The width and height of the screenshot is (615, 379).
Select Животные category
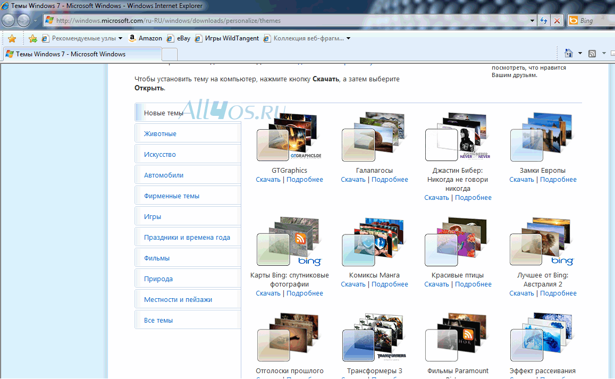[x=188, y=134]
